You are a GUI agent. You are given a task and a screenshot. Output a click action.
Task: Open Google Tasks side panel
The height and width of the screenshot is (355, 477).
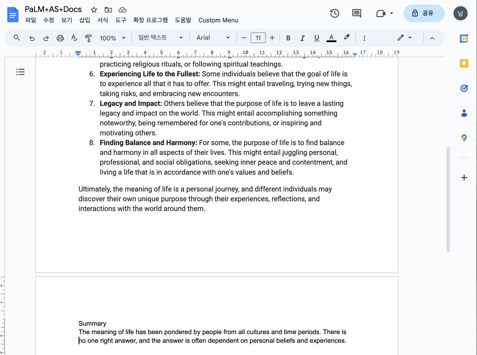pos(464,88)
